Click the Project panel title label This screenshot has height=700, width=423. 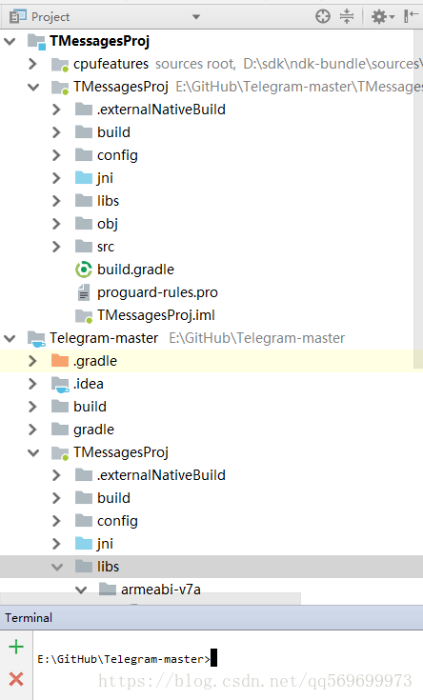click(x=50, y=17)
